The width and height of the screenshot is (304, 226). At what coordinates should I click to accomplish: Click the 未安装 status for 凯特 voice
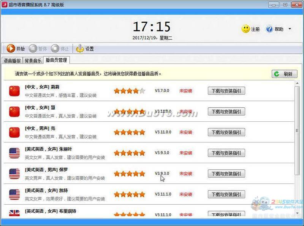(x=186, y=194)
